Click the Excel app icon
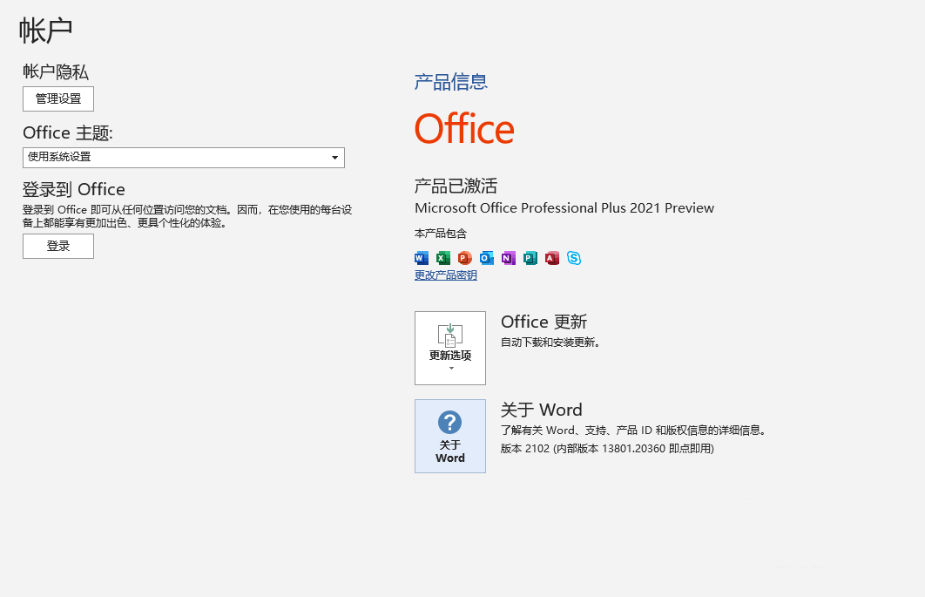The image size is (925, 597). point(443,258)
